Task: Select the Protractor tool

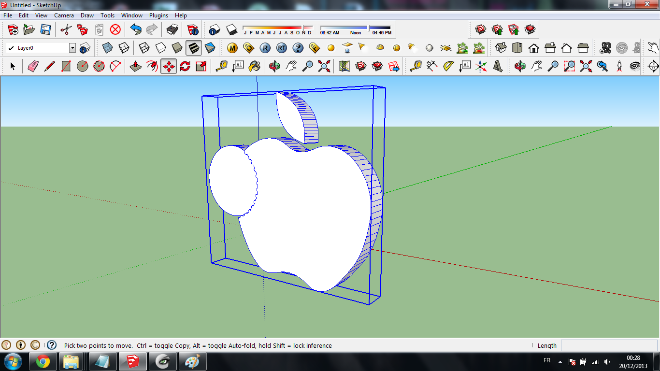Action: coord(448,66)
